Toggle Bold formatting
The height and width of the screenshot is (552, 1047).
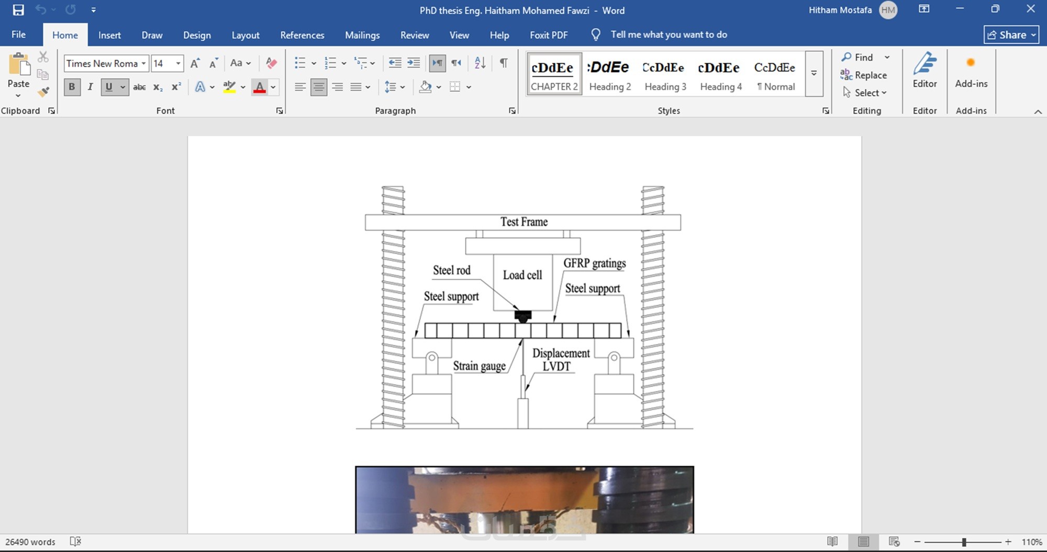click(x=72, y=87)
